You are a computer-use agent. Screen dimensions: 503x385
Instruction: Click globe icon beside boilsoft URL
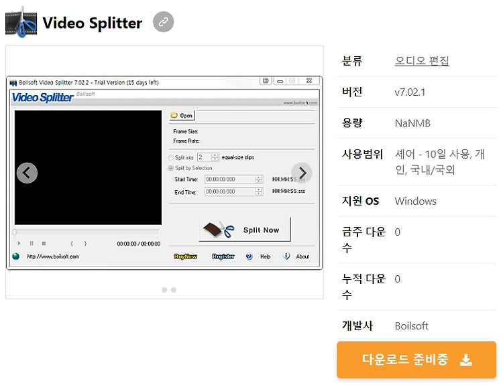click(x=15, y=256)
